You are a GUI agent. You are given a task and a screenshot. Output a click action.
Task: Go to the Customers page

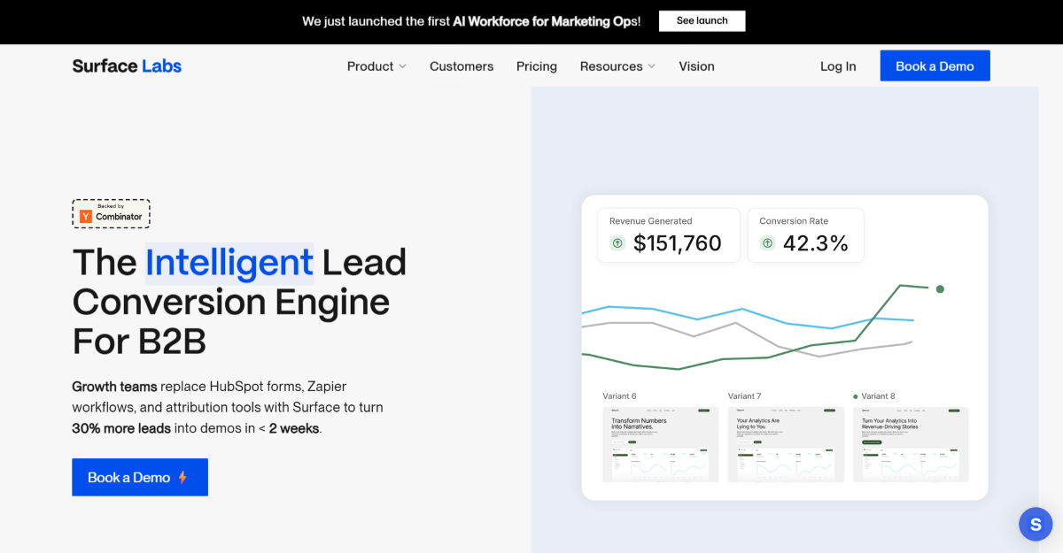coord(462,66)
